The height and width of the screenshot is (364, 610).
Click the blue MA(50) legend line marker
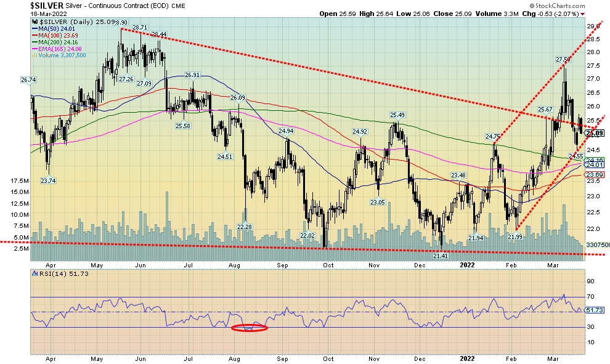(35, 28)
